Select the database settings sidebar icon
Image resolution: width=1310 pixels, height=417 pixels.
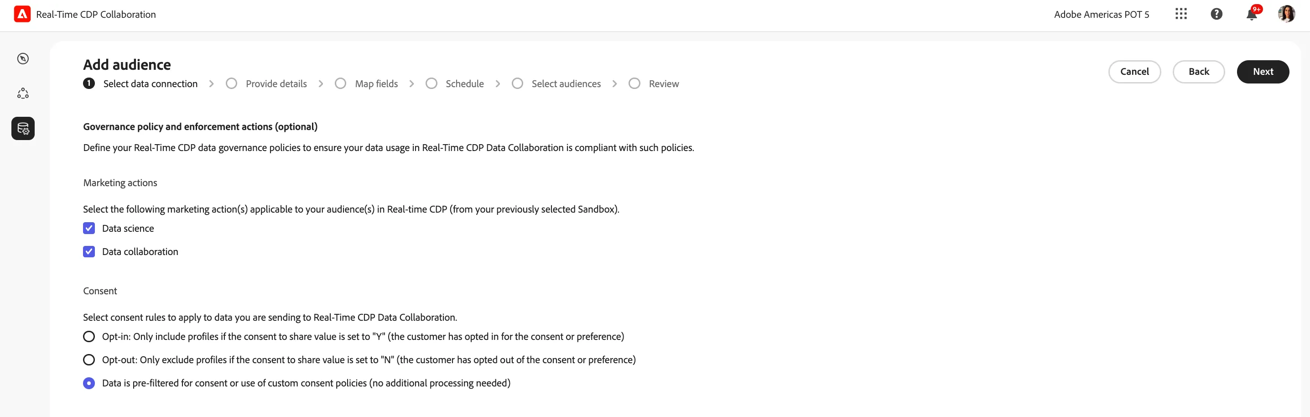[23, 129]
